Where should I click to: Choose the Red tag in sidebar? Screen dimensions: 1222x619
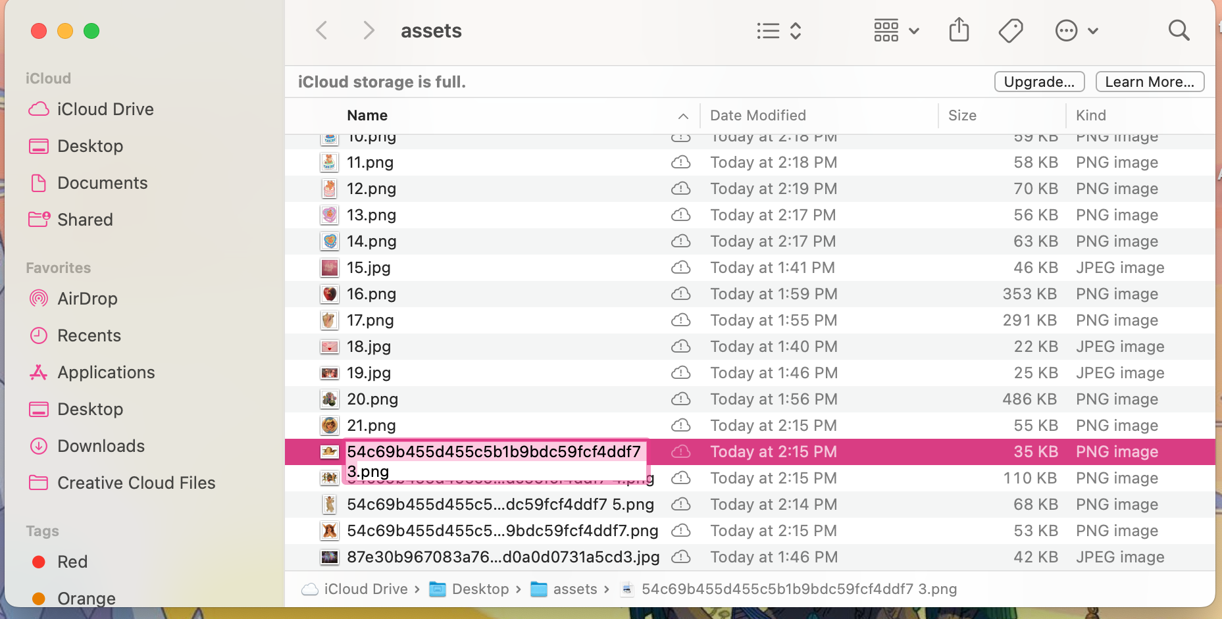[x=72, y=562]
